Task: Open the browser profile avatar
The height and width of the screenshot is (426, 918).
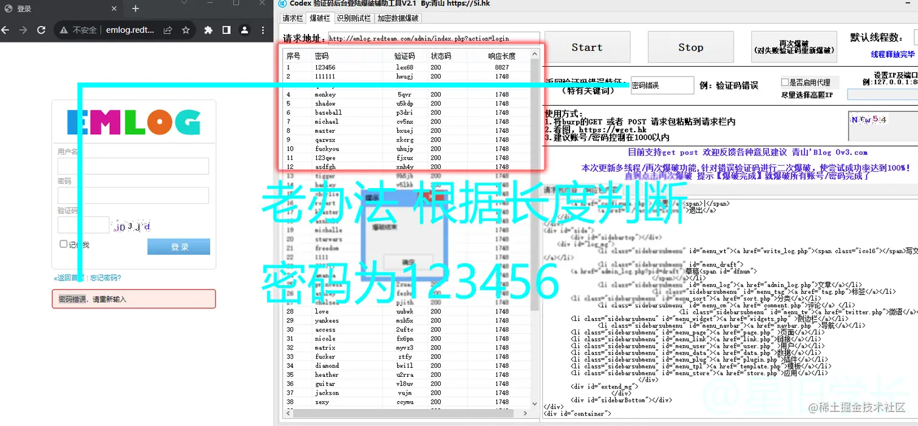Action: point(244,30)
